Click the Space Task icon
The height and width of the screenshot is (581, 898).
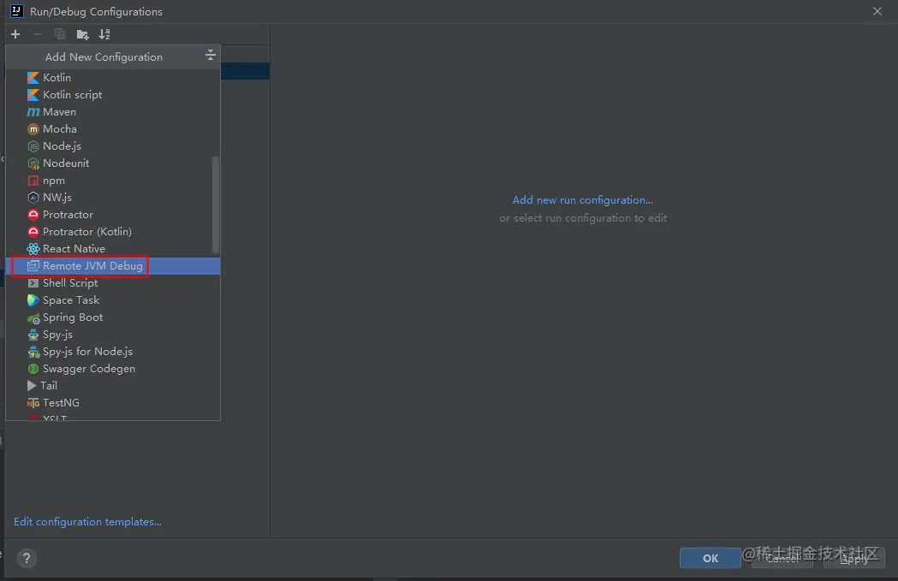(x=33, y=300)
